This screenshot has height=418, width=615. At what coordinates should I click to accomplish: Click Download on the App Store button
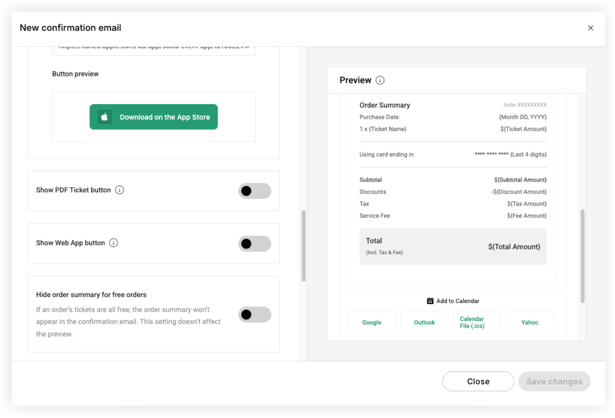[x=154, y=117]
